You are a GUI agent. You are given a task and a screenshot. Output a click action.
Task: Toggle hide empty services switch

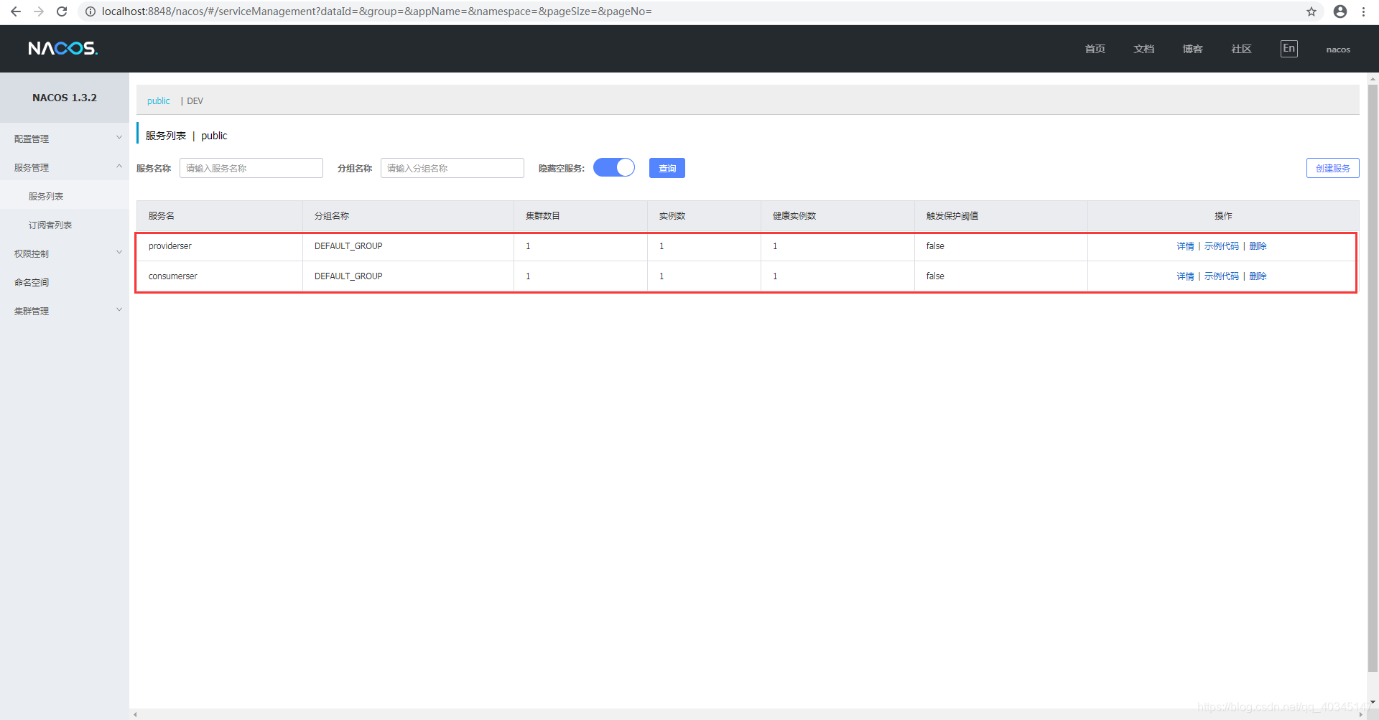pyautogui.click(x=614, y=167)
